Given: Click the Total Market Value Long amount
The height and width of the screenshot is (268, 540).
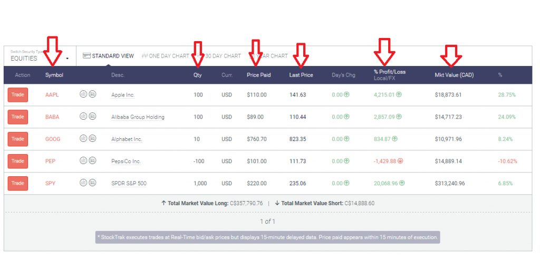Looking at the screenshot, I should pos(247,203).
